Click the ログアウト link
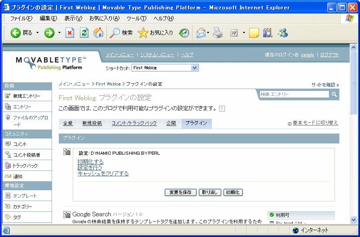 coord(329,55)
